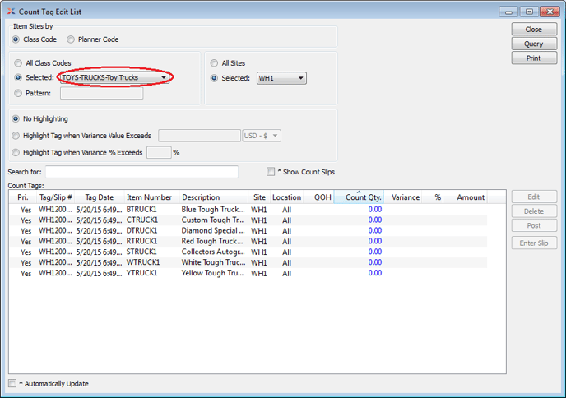Choose the All Class Codes option
The image size is (566, 398).
point(18,63)
